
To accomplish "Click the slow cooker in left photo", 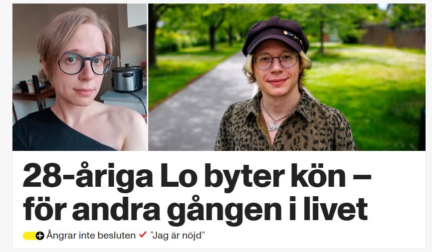I will [x=128, y=78].
